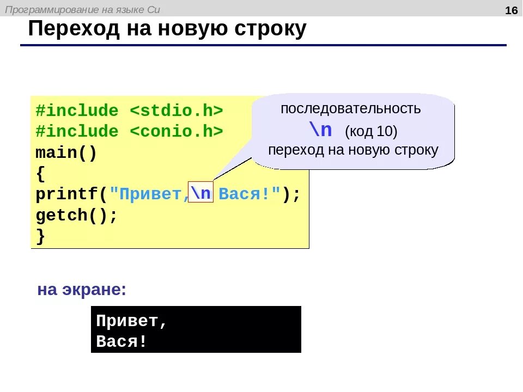The image size is (523, 392).
Task: Click the callout word 'последовательность'
Action: (x=350, y=109)
